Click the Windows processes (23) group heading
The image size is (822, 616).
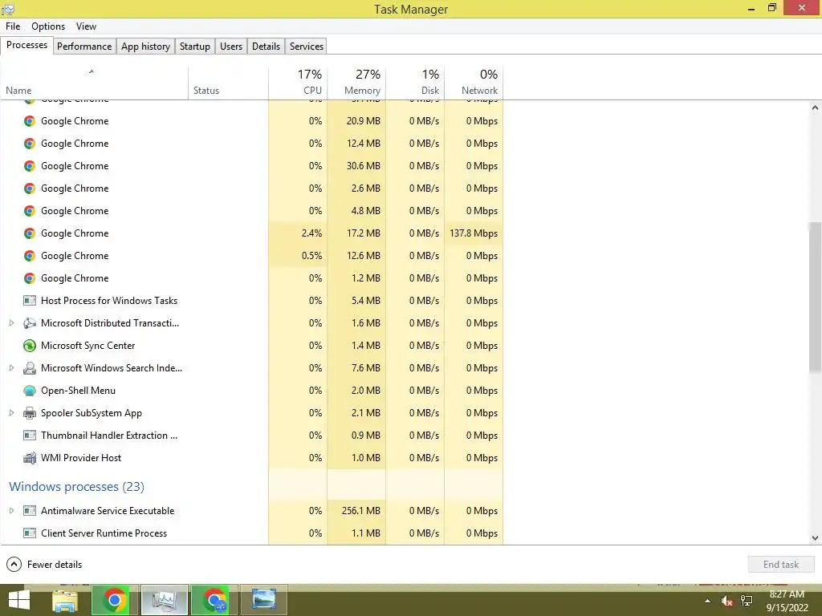pos(76,487)
